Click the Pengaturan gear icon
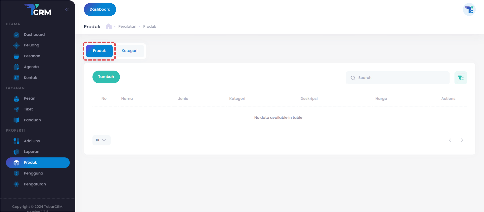This screenshot has height=212, width=484. (16, 184)
